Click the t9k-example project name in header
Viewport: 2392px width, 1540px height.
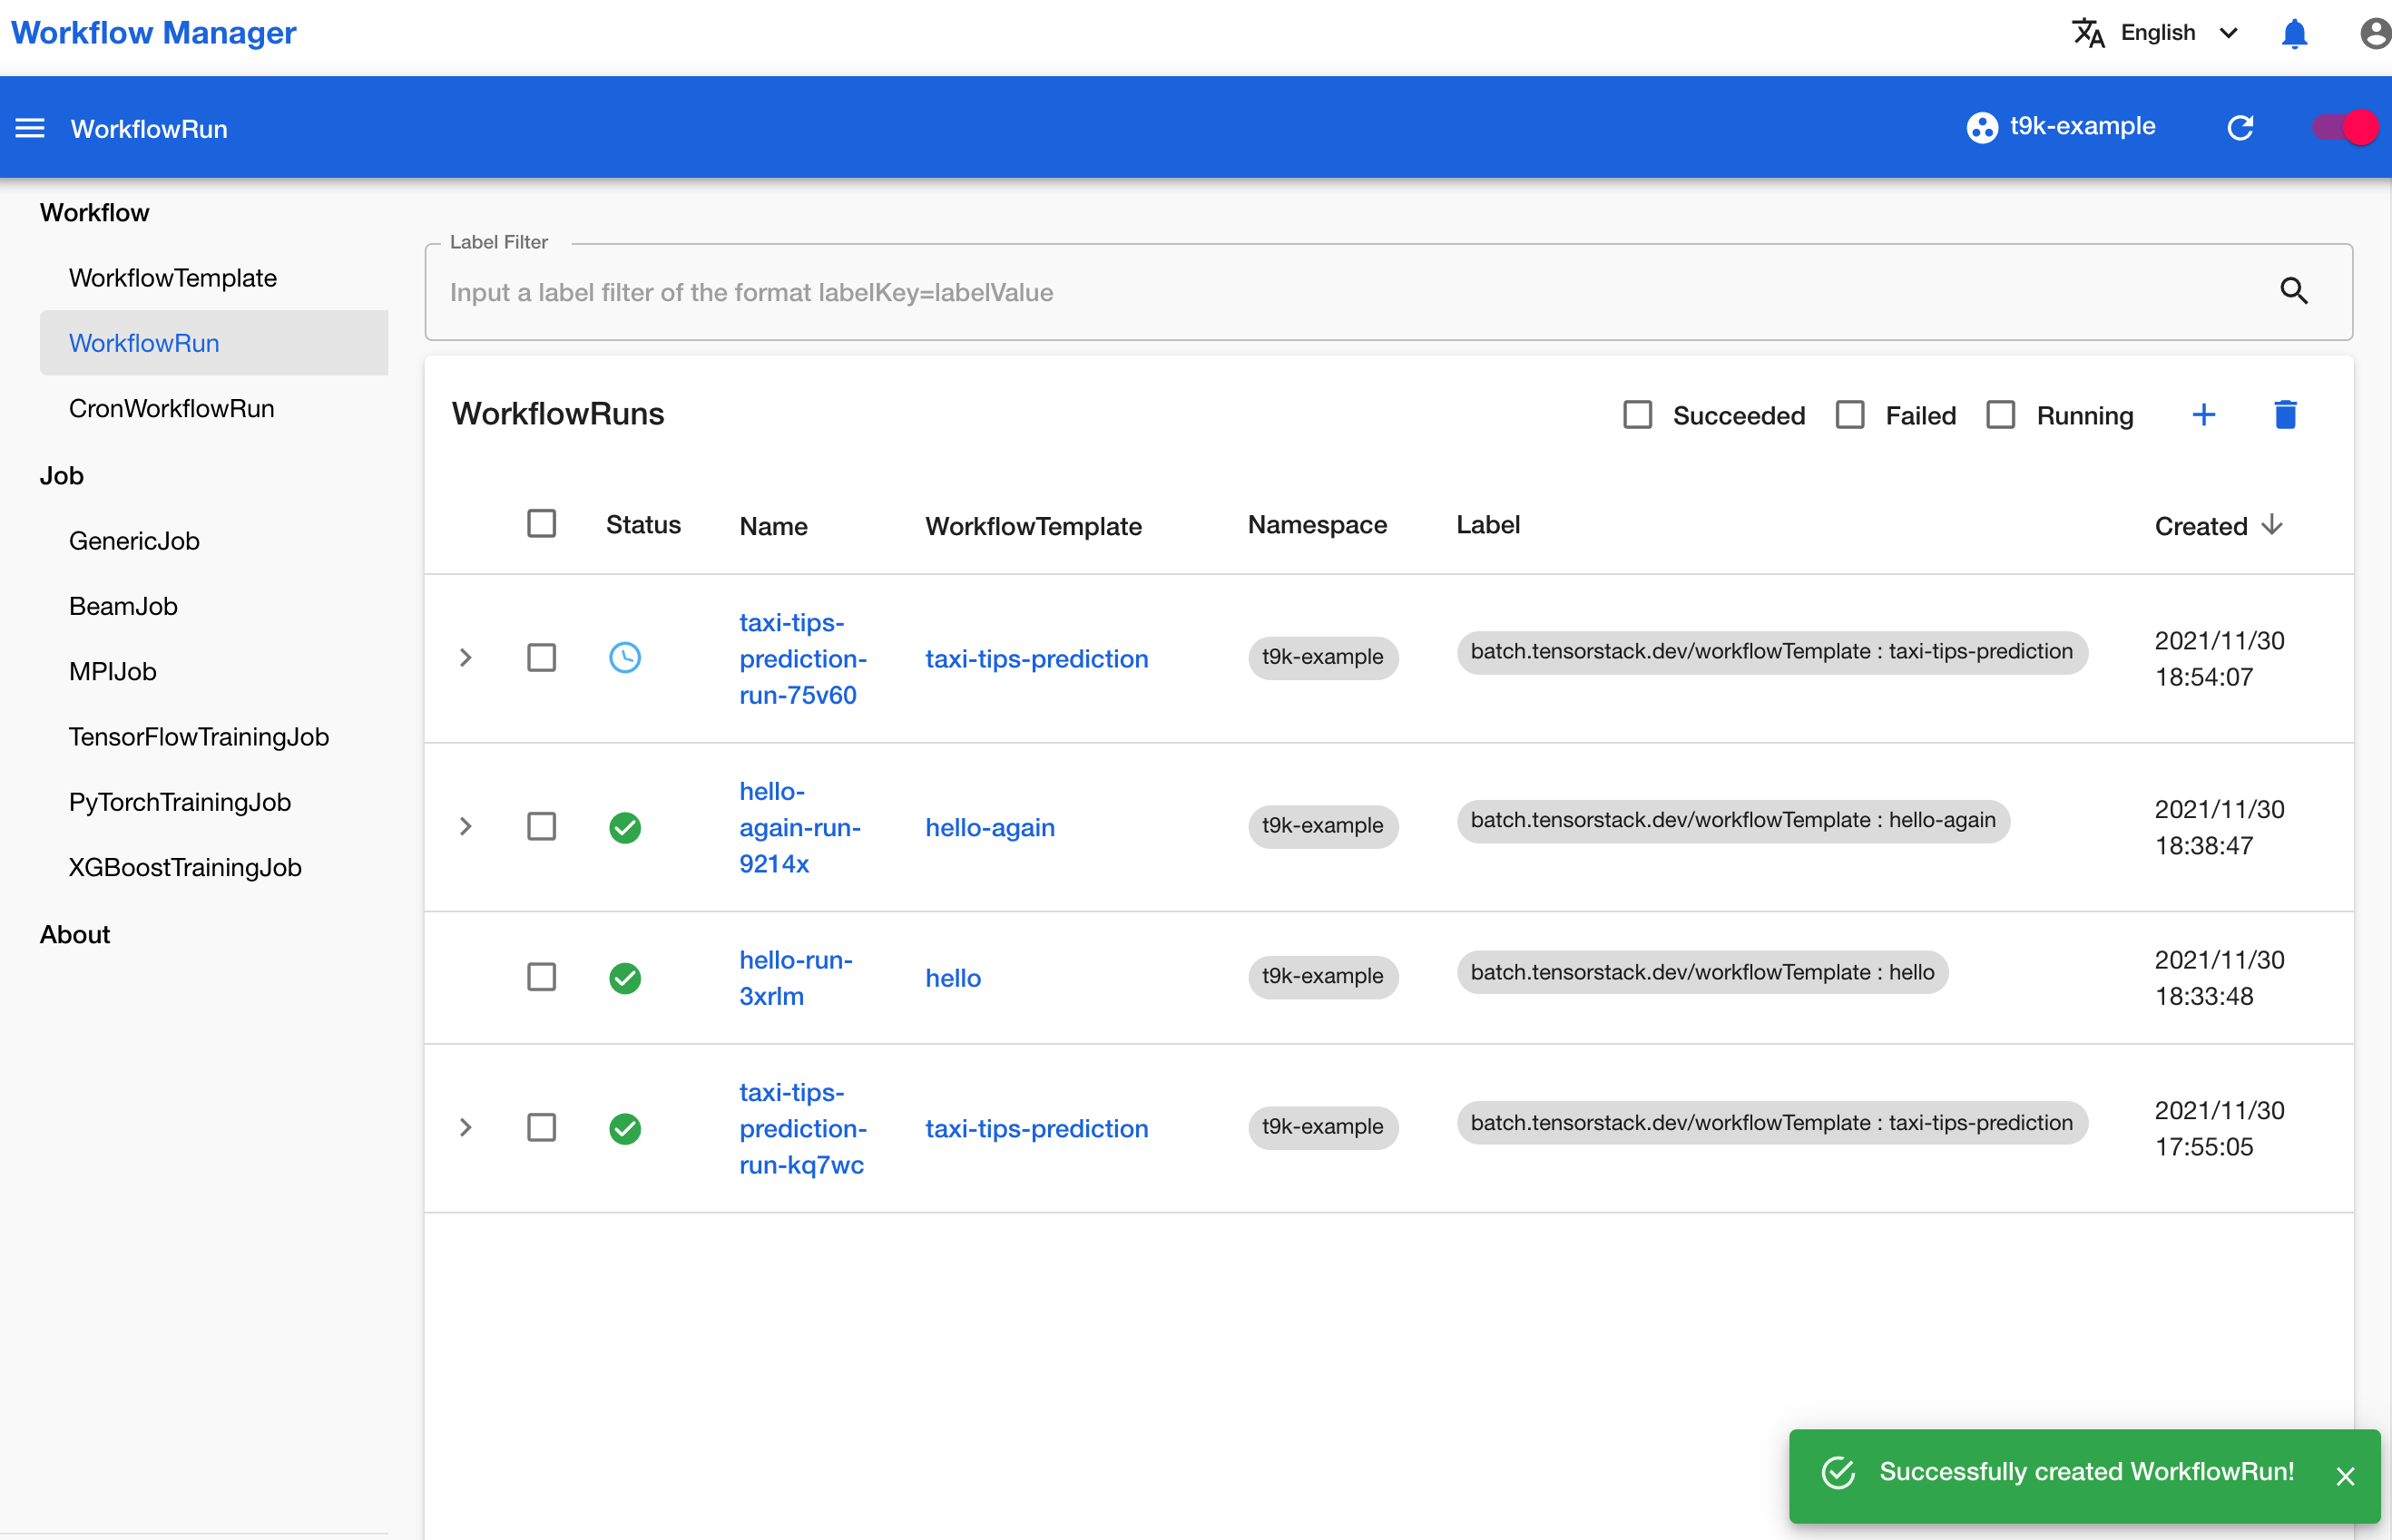click(x=2082, y=126)
